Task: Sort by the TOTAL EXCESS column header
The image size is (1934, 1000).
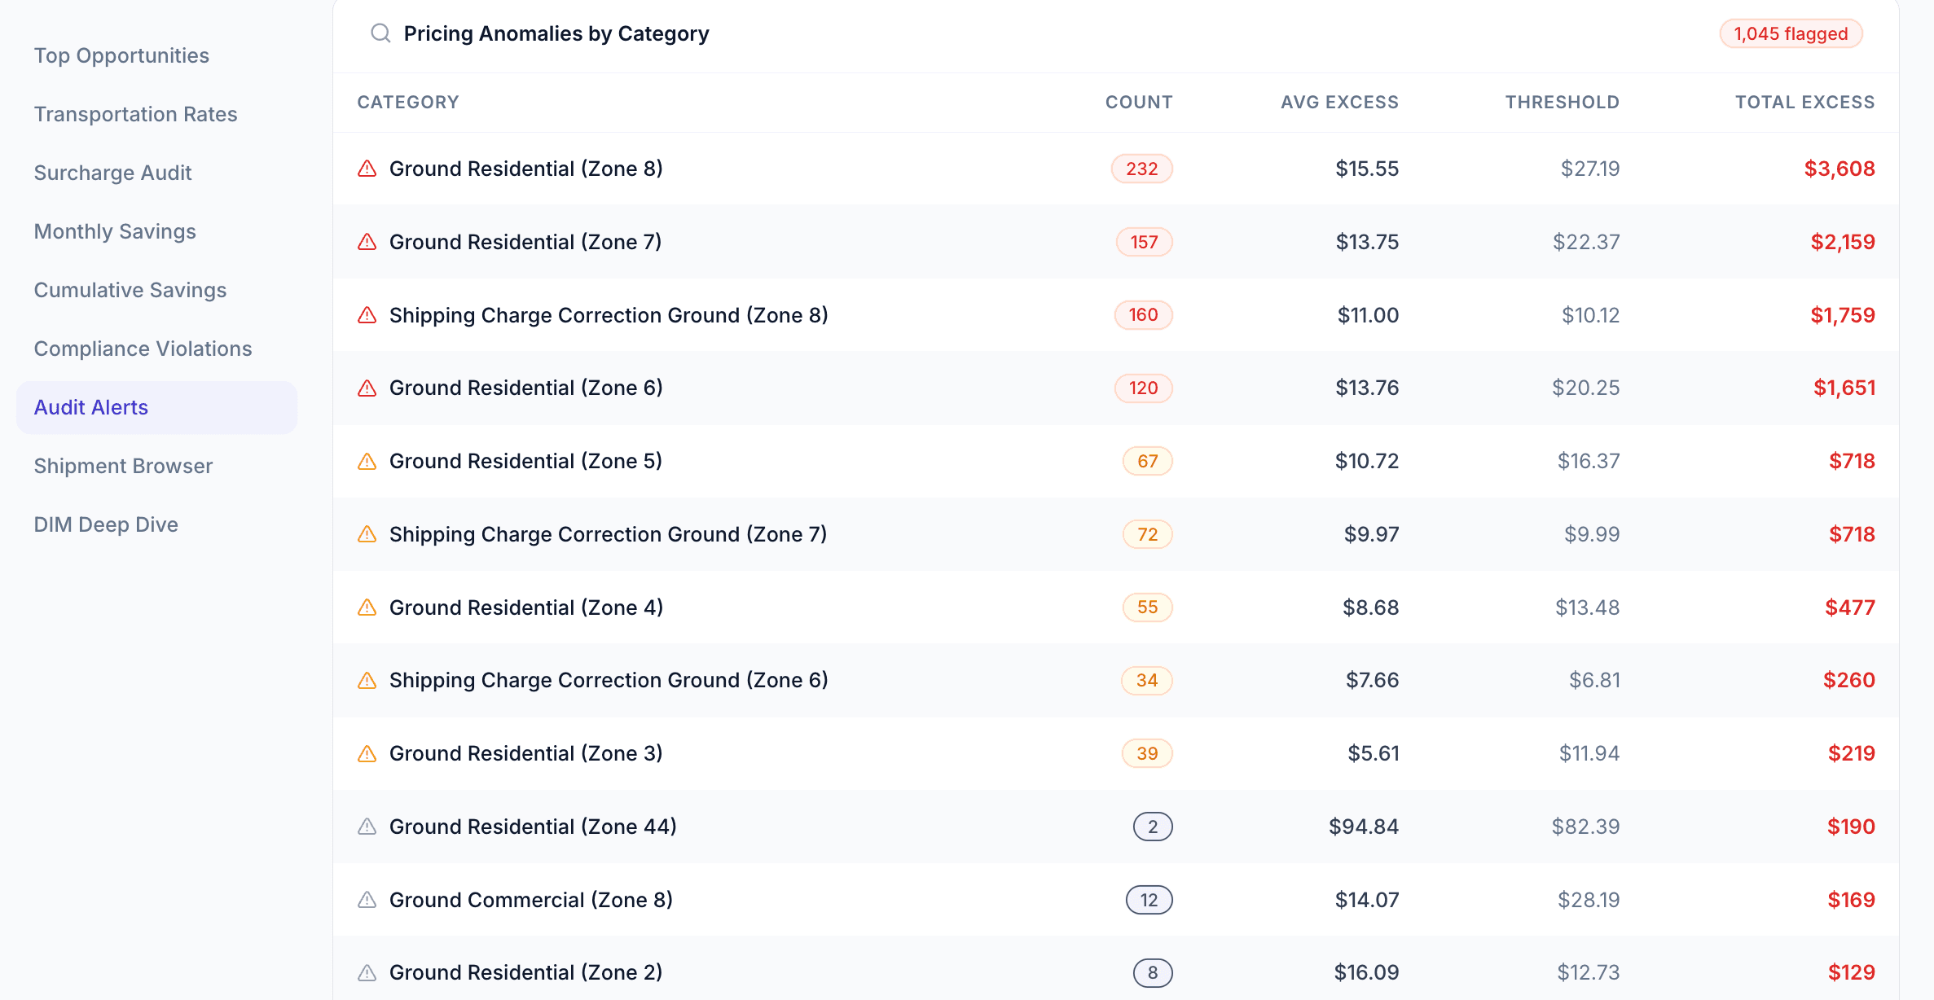Action: click(1804, 102)
